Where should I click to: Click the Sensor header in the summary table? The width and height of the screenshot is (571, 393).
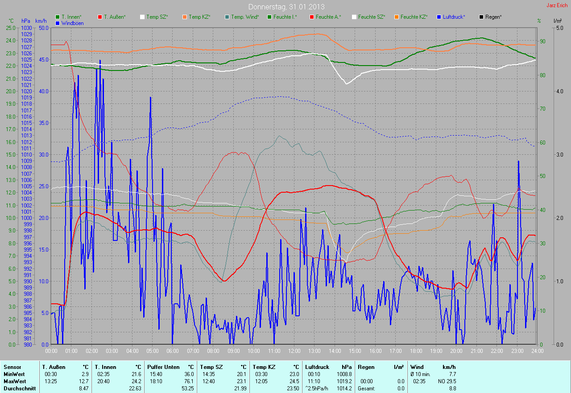click(12, 367)
